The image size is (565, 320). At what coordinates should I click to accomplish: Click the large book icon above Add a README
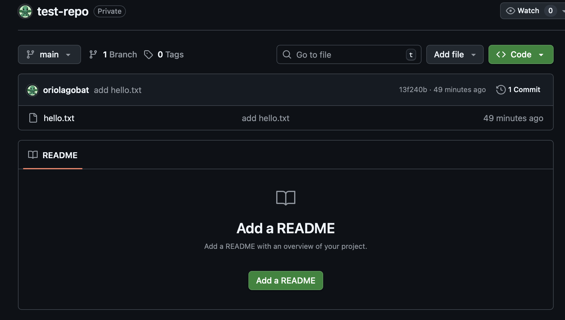click(285, 198)
